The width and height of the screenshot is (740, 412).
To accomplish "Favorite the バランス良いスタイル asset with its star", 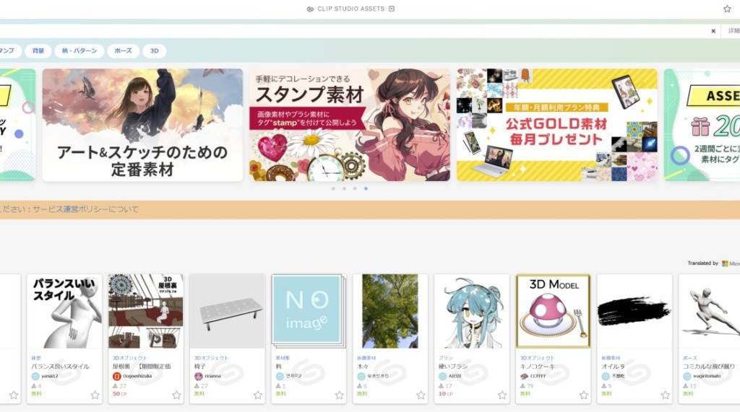I will click(95, 395).
